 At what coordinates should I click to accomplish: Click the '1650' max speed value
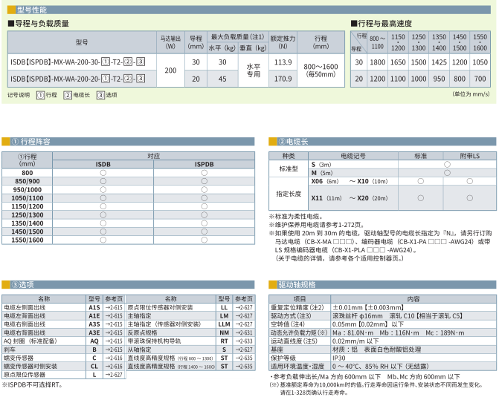(x=398, y=62)
